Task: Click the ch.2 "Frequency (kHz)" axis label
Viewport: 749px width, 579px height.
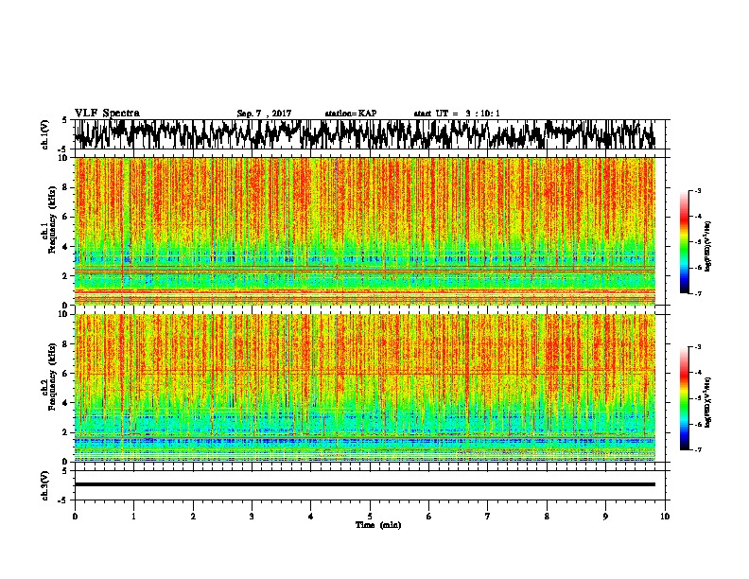Action: click(52, 377)
